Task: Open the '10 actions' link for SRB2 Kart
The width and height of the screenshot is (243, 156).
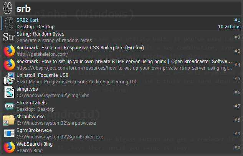Action: pyautogui.click(x=229, y=27)
